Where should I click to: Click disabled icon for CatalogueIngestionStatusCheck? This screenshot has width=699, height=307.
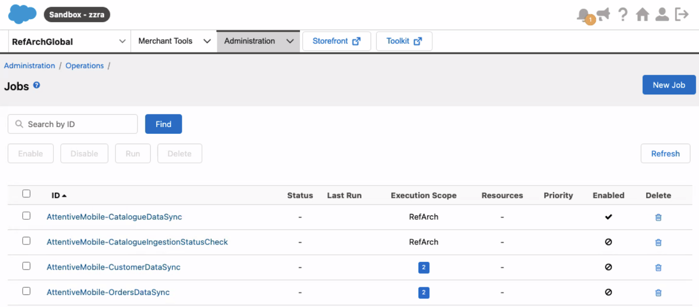point(609,242)
